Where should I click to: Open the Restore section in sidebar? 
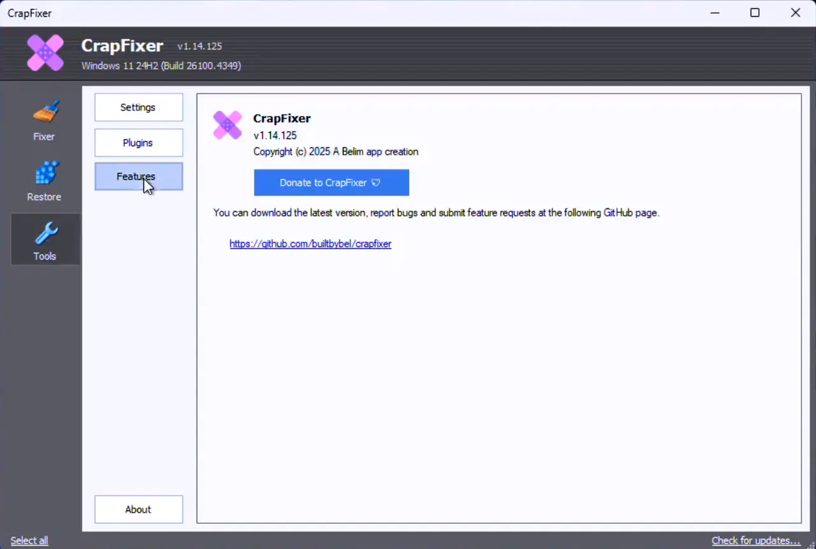44,181
